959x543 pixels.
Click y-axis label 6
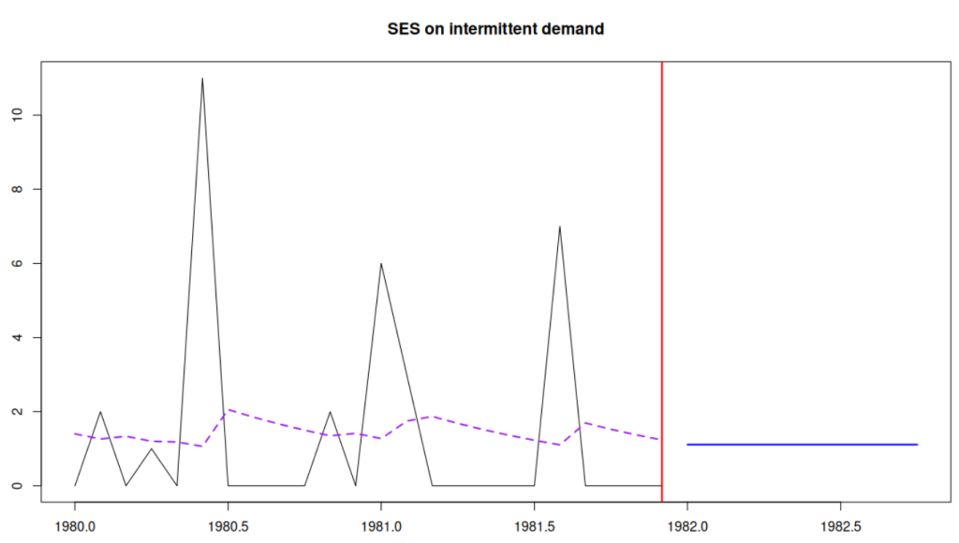(17, 263)
